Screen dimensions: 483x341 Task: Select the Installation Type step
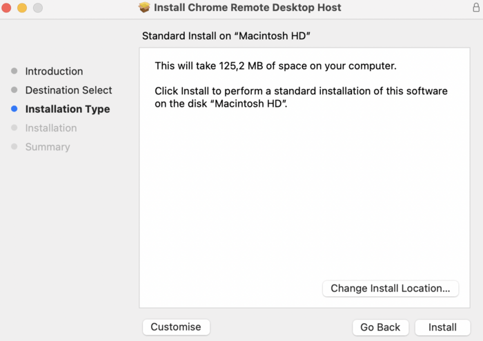68,109
